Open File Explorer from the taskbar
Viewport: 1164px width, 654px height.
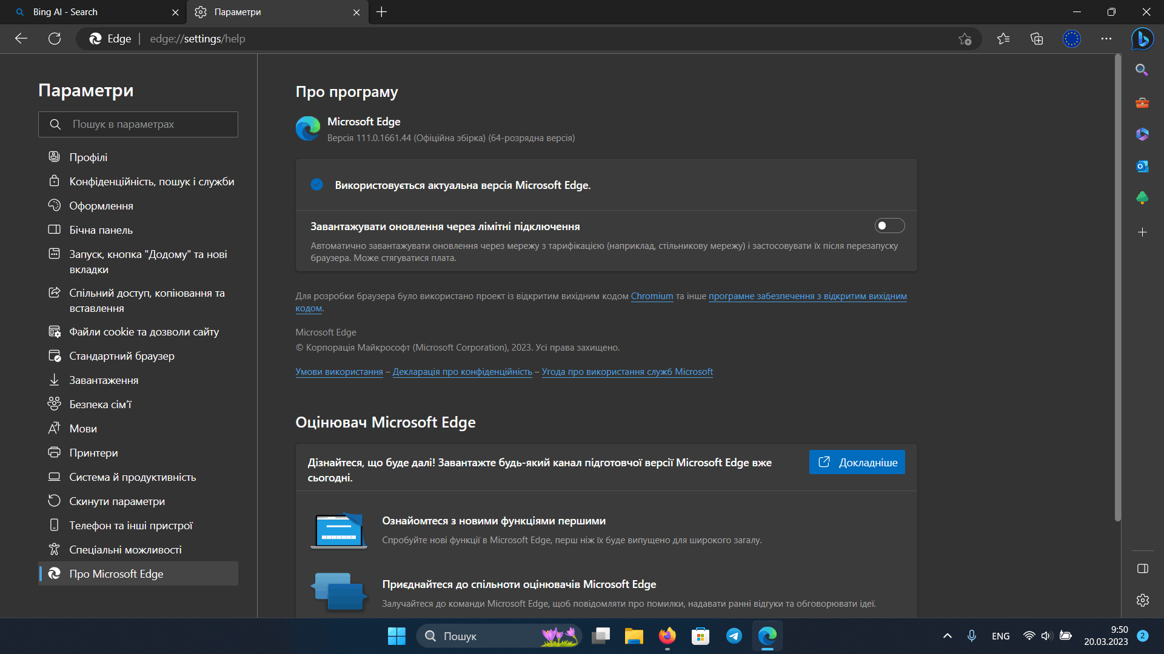click(634, 636)
